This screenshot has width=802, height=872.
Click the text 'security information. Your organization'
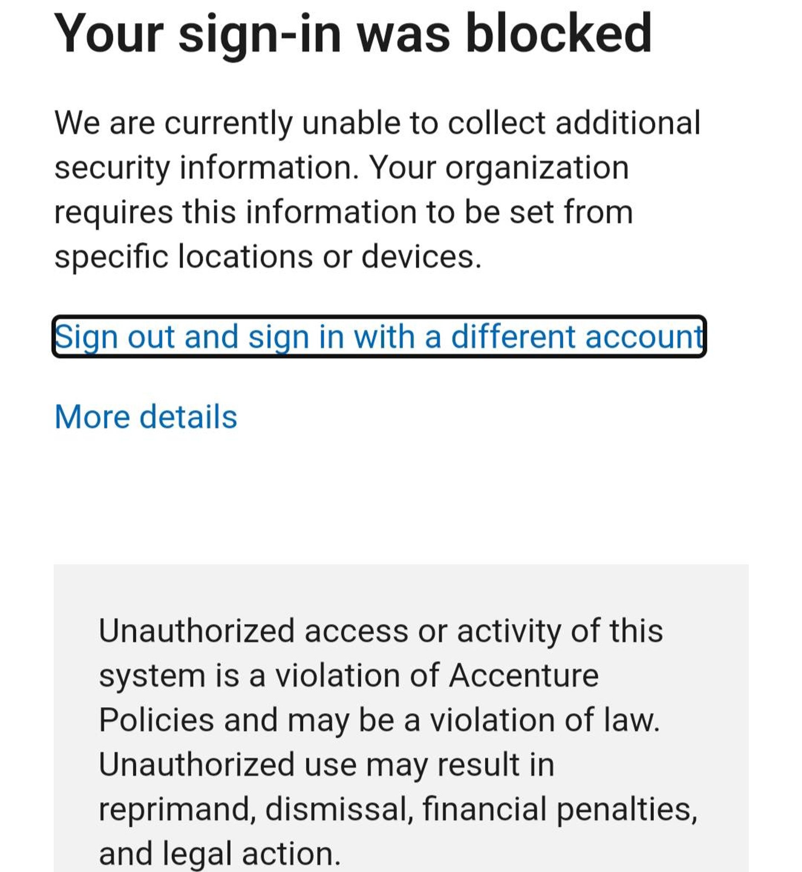pyautogui.click(x=341, y=168)
